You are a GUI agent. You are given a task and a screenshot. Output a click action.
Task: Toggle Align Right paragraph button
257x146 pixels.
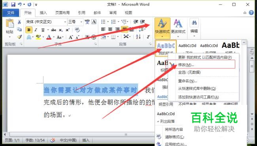pos(117,29)
